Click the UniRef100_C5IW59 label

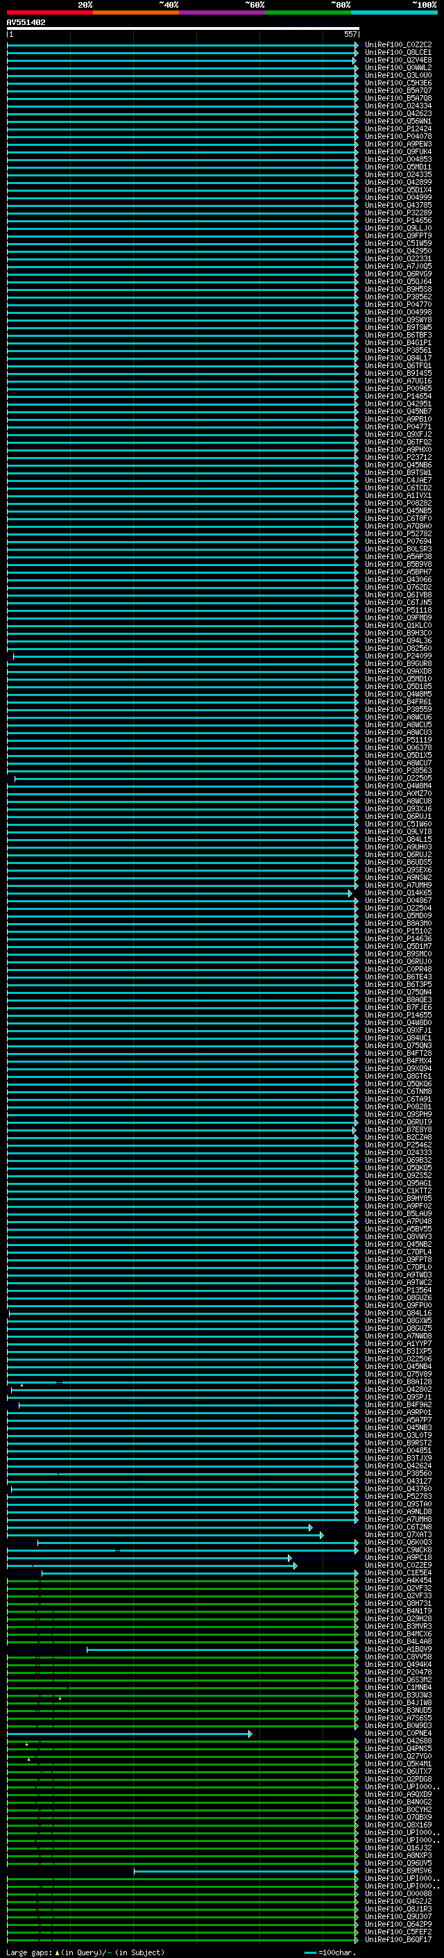(x=398, y=243)
